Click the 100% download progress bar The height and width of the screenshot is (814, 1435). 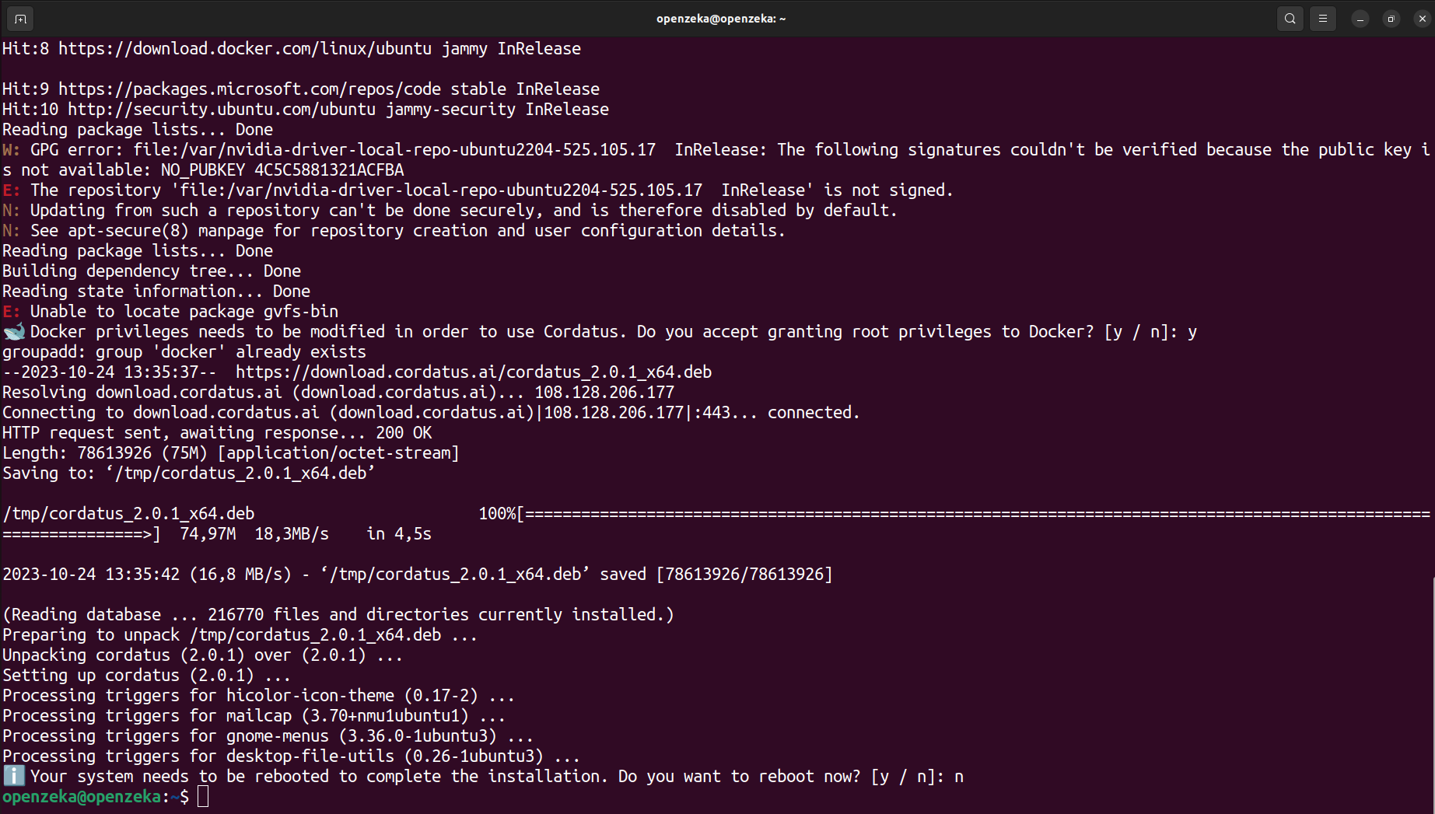(x=972, y=514)
